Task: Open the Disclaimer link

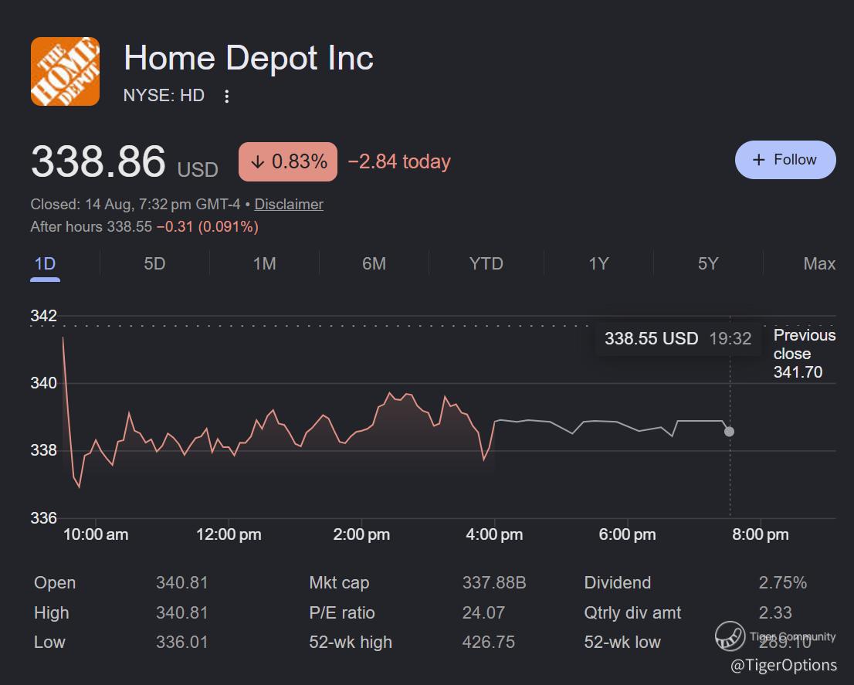Action: tap(289, 204)
